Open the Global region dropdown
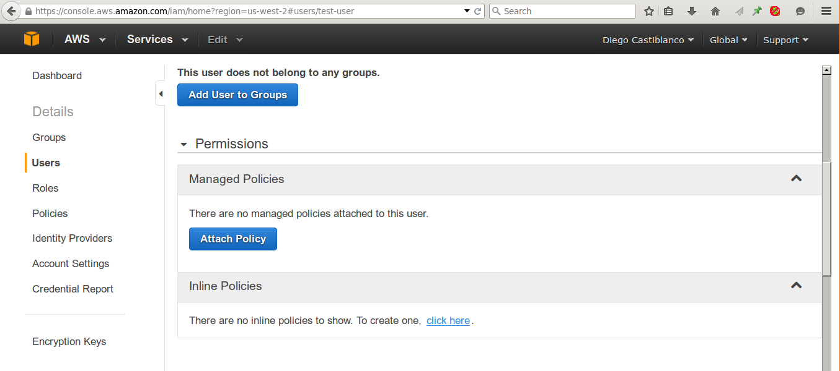 (728, 40)
